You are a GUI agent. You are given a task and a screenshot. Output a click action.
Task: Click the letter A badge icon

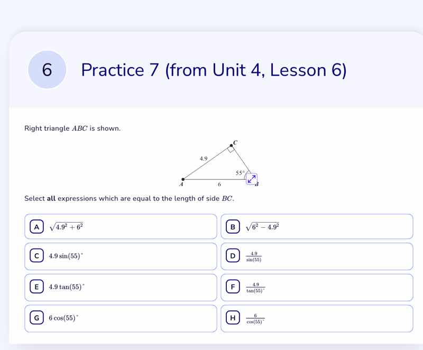point(36,226)
